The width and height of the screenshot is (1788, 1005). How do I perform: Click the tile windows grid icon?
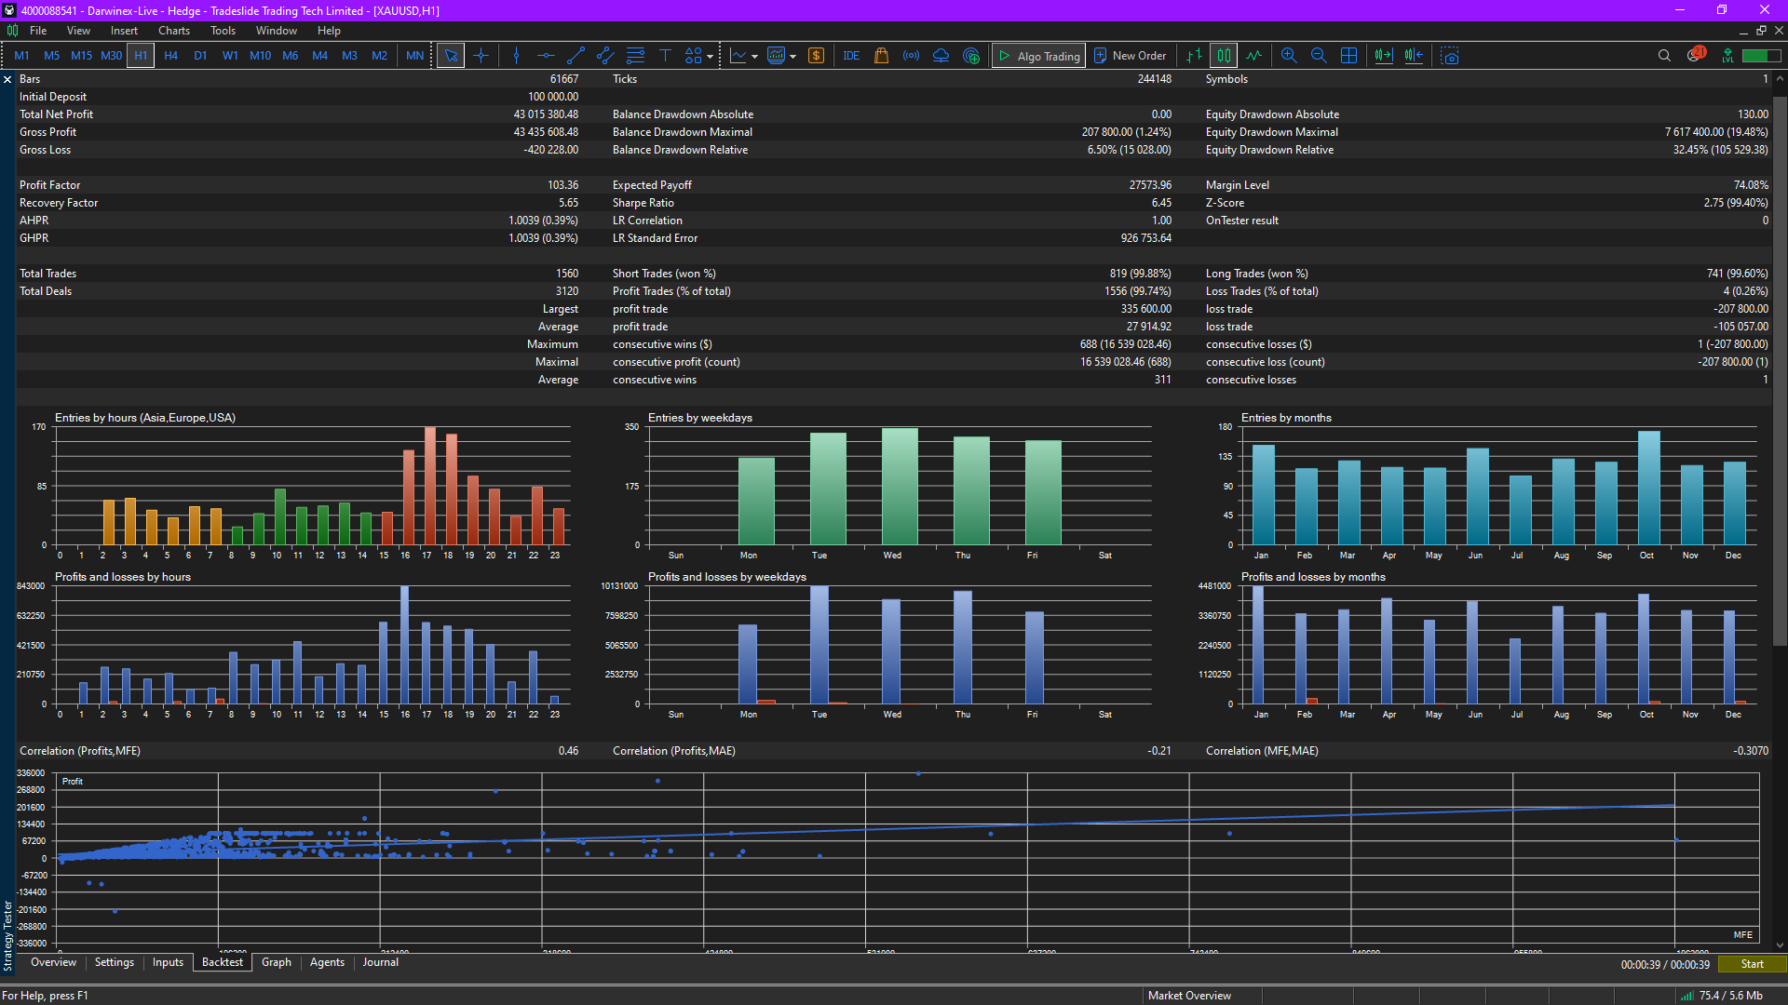pyautogui.click(x=1348, y=56)
